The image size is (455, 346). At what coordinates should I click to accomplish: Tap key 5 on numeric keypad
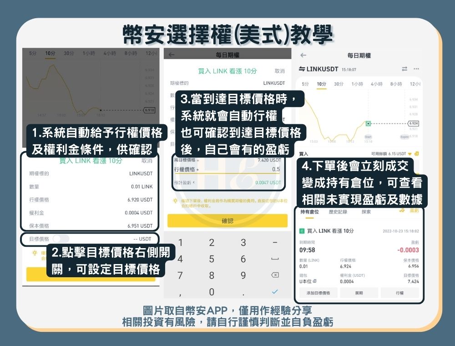[x=212, y=259]
